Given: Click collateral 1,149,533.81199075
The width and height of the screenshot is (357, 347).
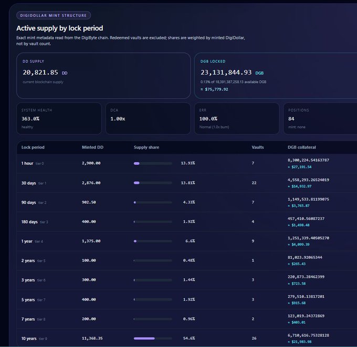Looking at the screenshot, I should (308, 199).
